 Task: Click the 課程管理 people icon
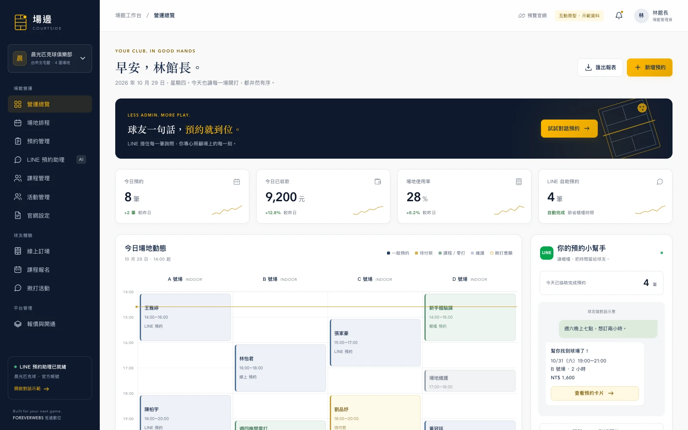click(18, 178)
